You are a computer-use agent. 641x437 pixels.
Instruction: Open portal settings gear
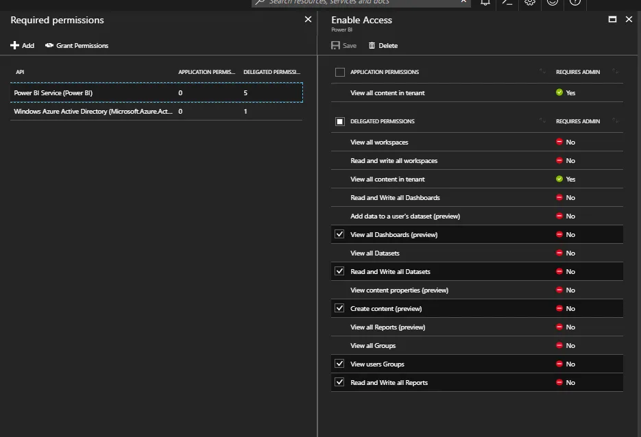(530, 2)
